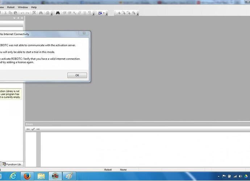Image resolution: width=250 pixels, height=181 pixels.
Task: Close the left side panel
Action: (x=22, y=18)
